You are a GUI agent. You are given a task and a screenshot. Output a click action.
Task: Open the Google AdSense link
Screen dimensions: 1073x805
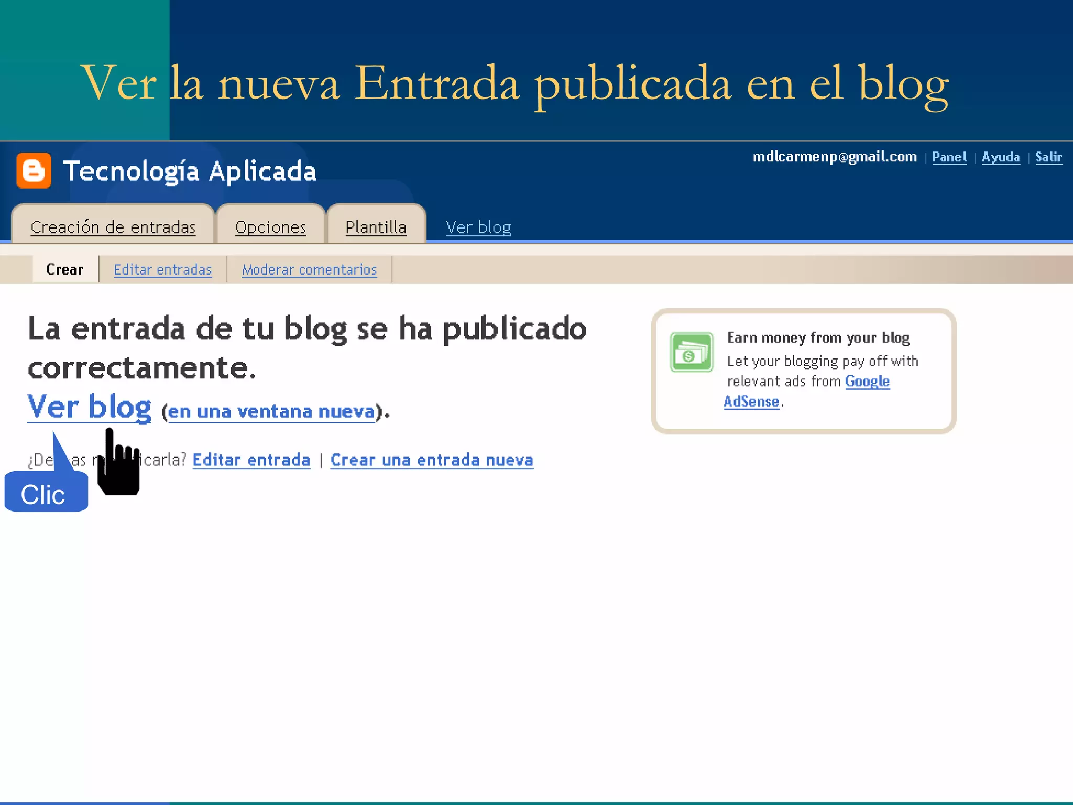[807, 391]
